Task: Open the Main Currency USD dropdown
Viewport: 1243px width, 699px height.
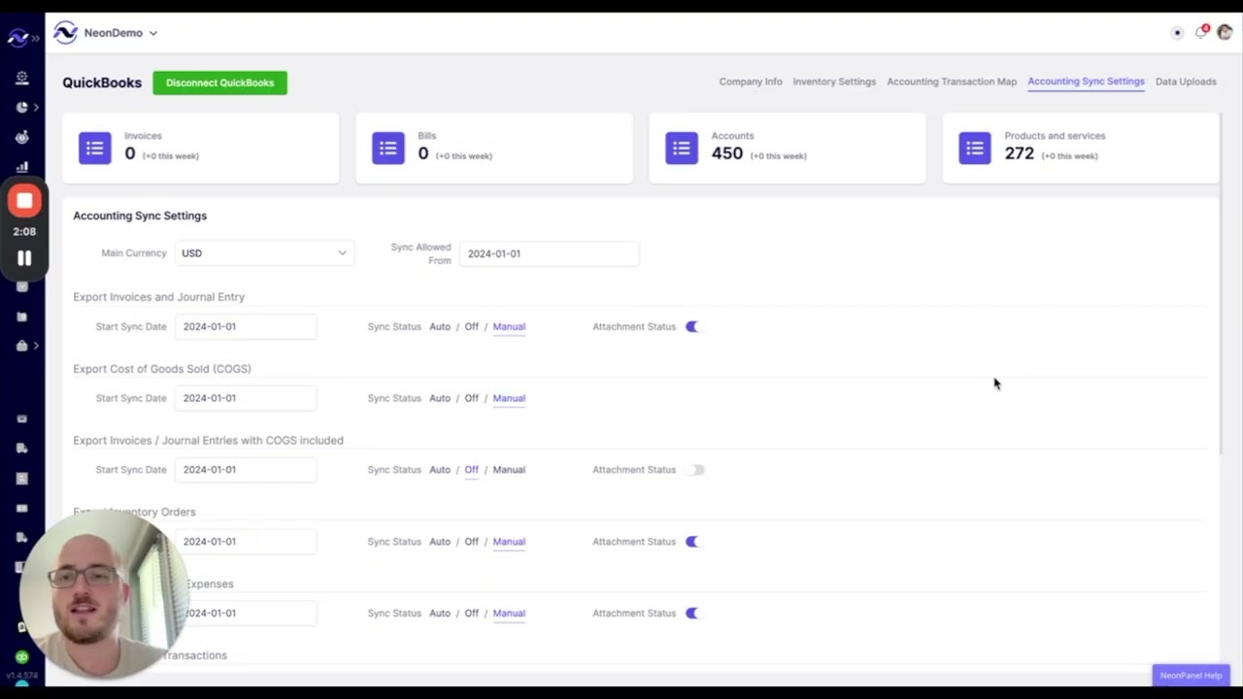Action: click(x=265, y=253)
